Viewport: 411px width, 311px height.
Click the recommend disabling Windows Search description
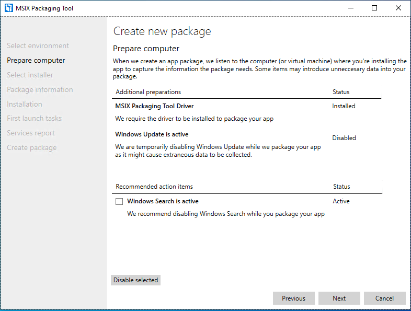click(x=226, y=214)
